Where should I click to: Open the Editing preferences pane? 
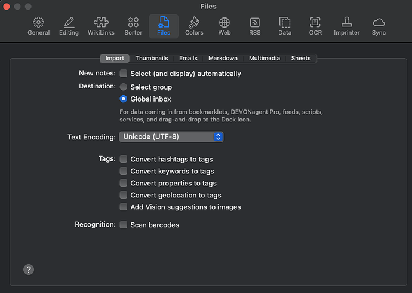tap(69, 26)
